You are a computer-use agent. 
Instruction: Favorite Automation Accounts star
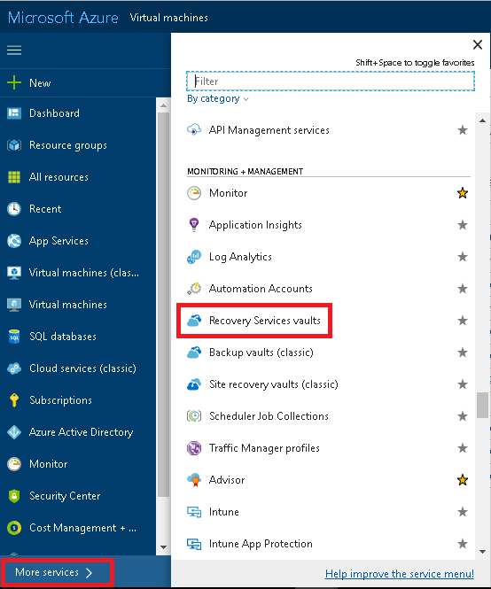click(x=463, y=289)
